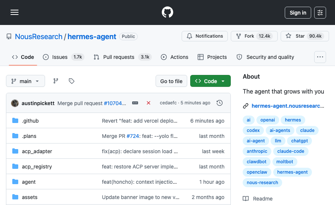View tags via the tag icon

(71, 81)
